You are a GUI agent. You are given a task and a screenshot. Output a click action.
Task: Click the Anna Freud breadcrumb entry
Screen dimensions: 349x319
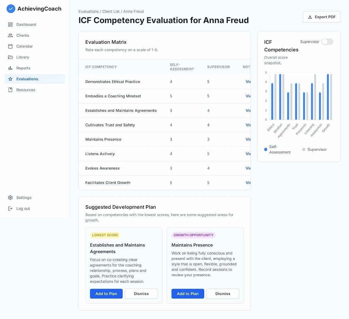[x=133, y=11]
